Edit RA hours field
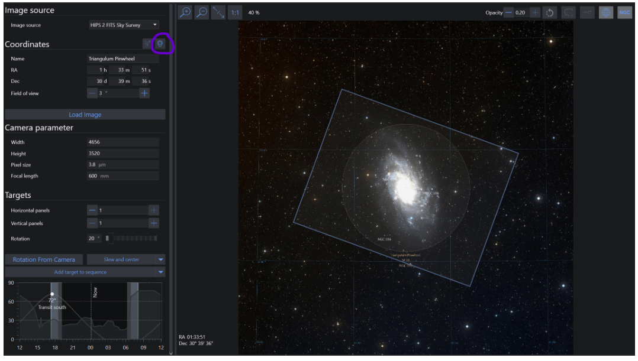The image size is (638, 361). (x=98, y=70)
